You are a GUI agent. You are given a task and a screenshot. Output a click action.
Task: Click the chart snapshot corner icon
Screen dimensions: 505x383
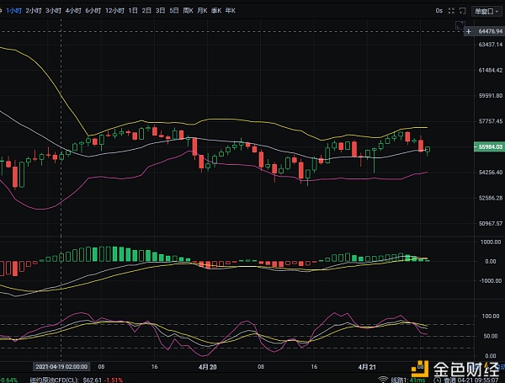(462, 11)
